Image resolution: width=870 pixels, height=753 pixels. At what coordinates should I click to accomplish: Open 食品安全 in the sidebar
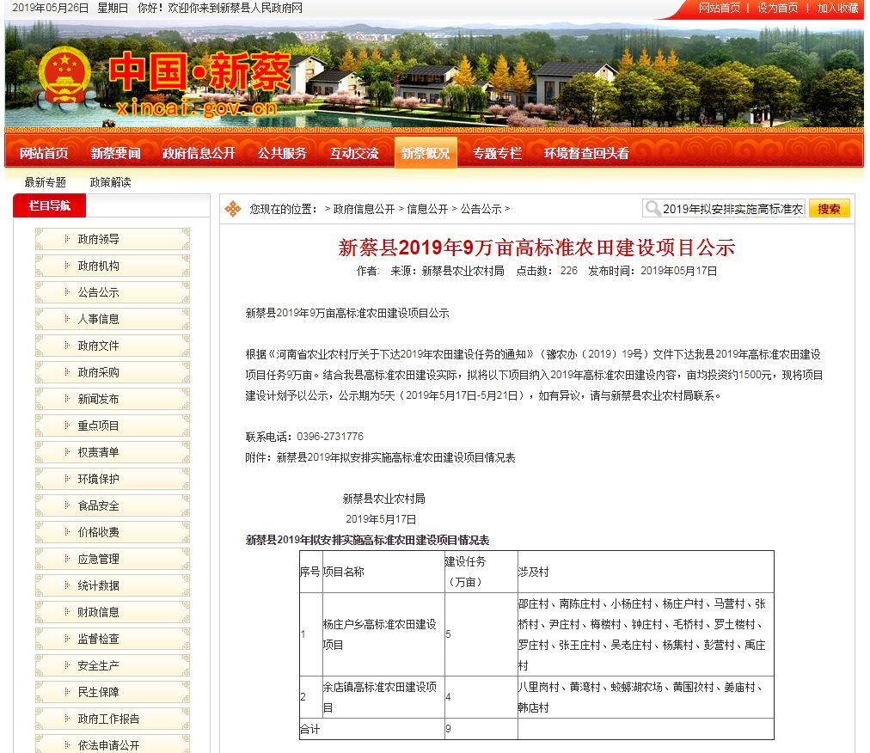(x=113, y=505)
